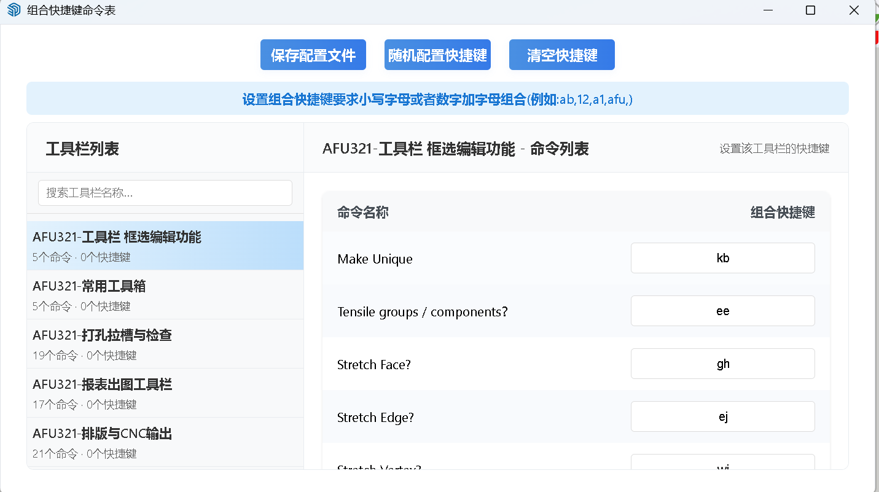Click the Stretch Vertex shortcut field
This screenshot has height=492, width=879.
[x=722, y=463]
